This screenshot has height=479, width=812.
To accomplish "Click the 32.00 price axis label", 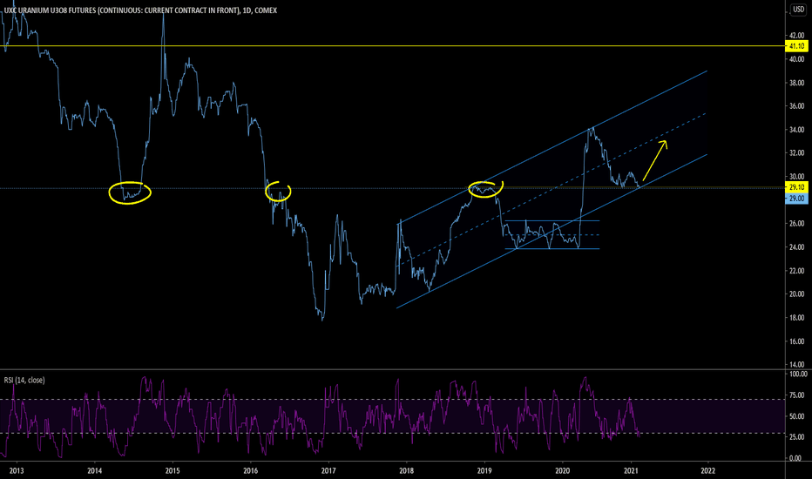I will coord(797,153).
